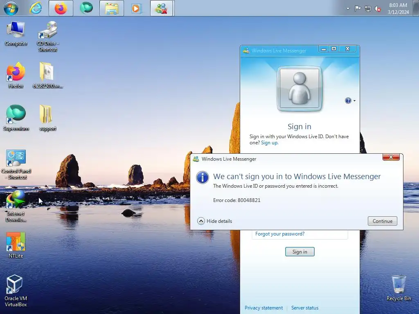Viewport: 419px width, 314px height.
Task: Select the Firefox desktop shortcut
Action: [x=16, y=75]
